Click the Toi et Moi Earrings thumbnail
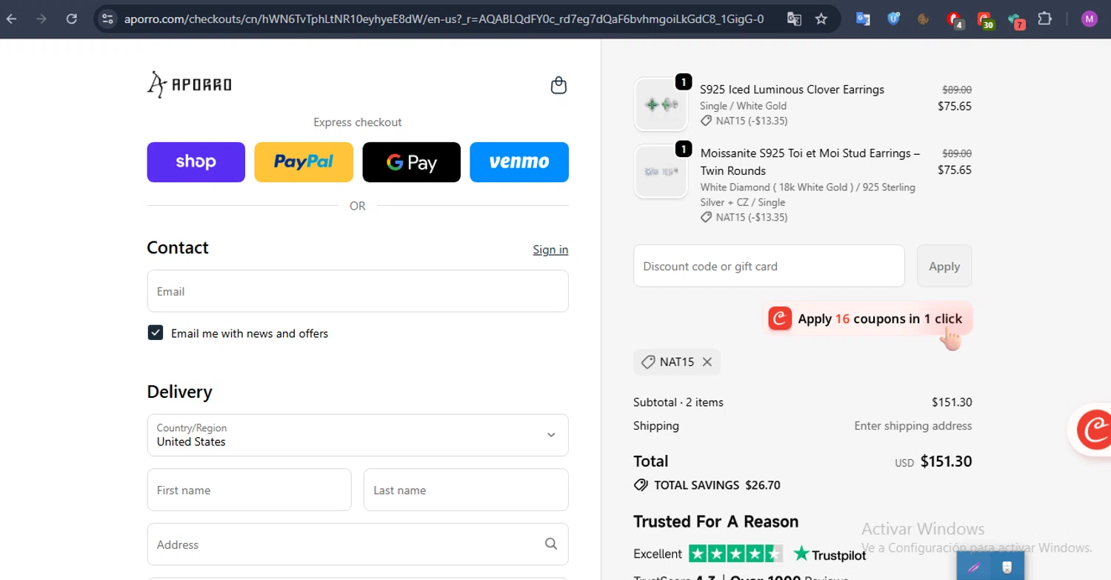The height and width of the screenshot is (580, 1111). point(661,171)
